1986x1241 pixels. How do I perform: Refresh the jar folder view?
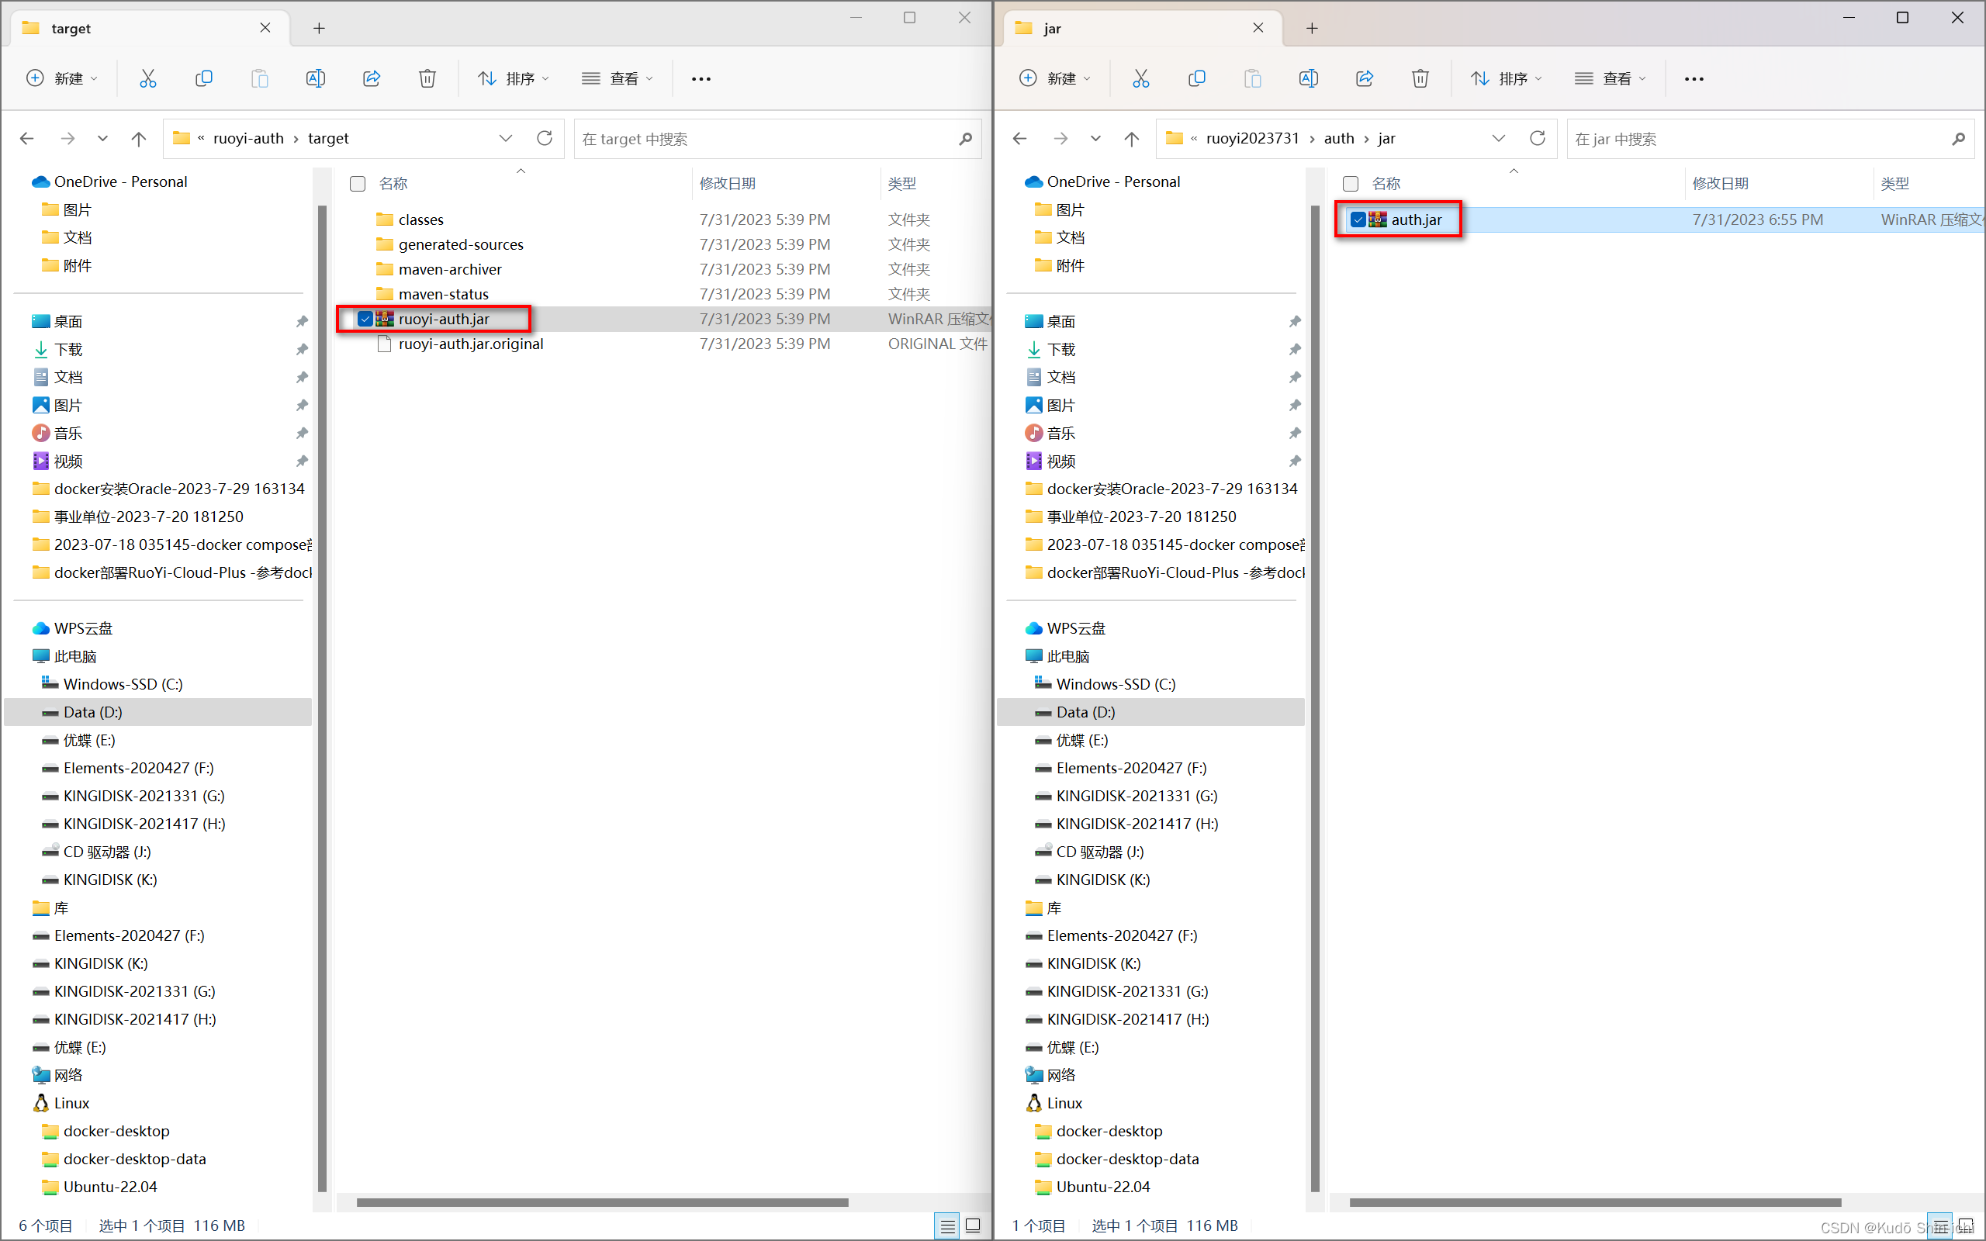tap(1537, 138)
